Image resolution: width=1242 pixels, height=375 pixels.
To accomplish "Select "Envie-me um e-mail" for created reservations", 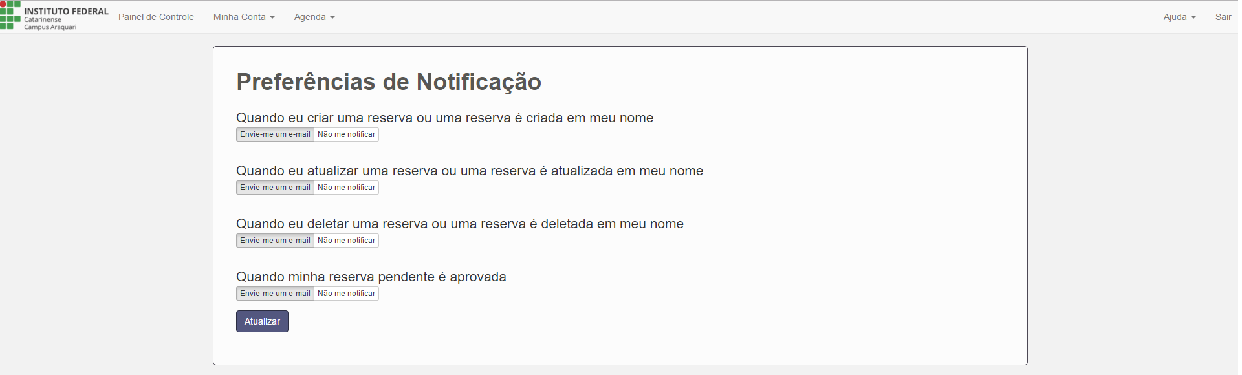I will pos(275,134).
